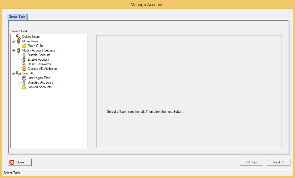Click the Change AD Attributes gear icon
Image resolution: width=295 pixels, height=178 pixels.
click(x=24, y=69)
